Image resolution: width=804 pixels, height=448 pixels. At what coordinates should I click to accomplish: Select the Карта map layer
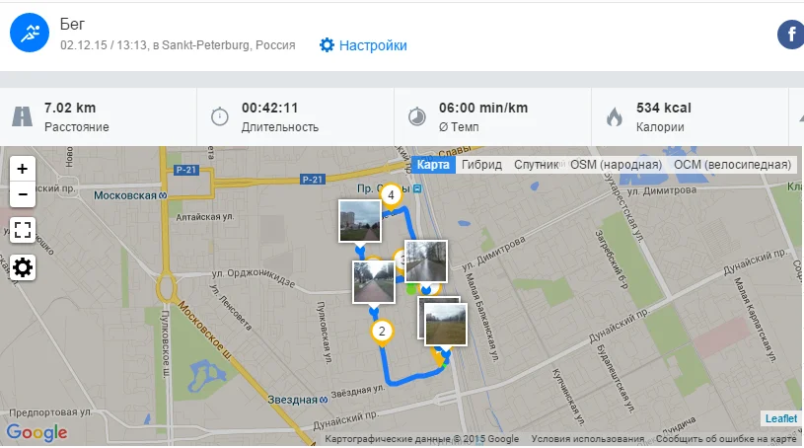click(x=433, y=165)
